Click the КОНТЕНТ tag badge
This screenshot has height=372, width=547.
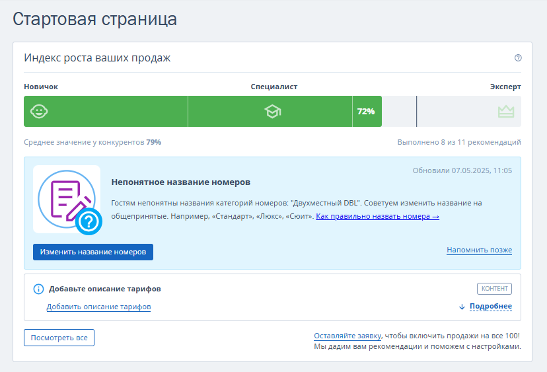[494, 289]
